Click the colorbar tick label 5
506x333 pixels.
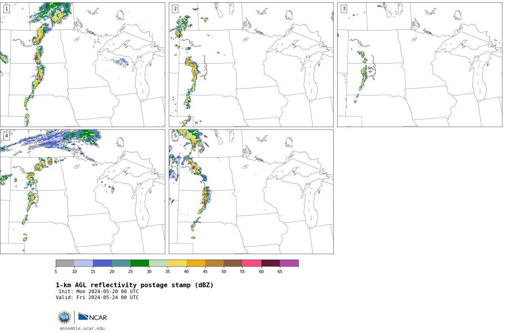tap(56, 271)
